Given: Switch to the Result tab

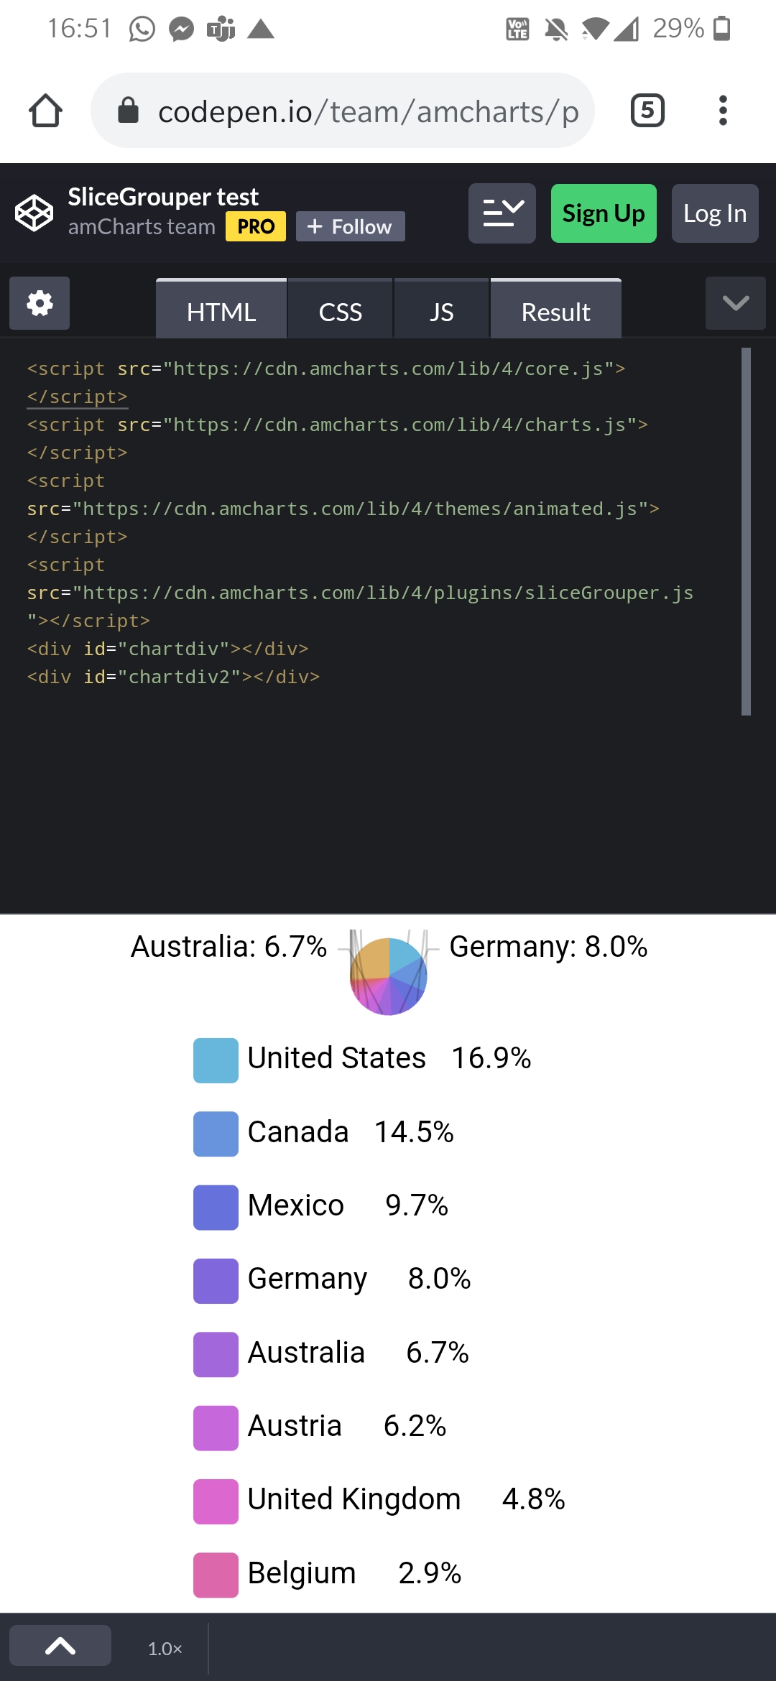Looking at the screenshot, I should pos(555,310).
